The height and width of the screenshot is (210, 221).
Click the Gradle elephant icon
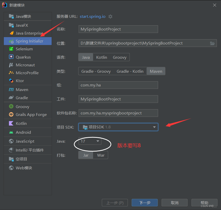11,98
